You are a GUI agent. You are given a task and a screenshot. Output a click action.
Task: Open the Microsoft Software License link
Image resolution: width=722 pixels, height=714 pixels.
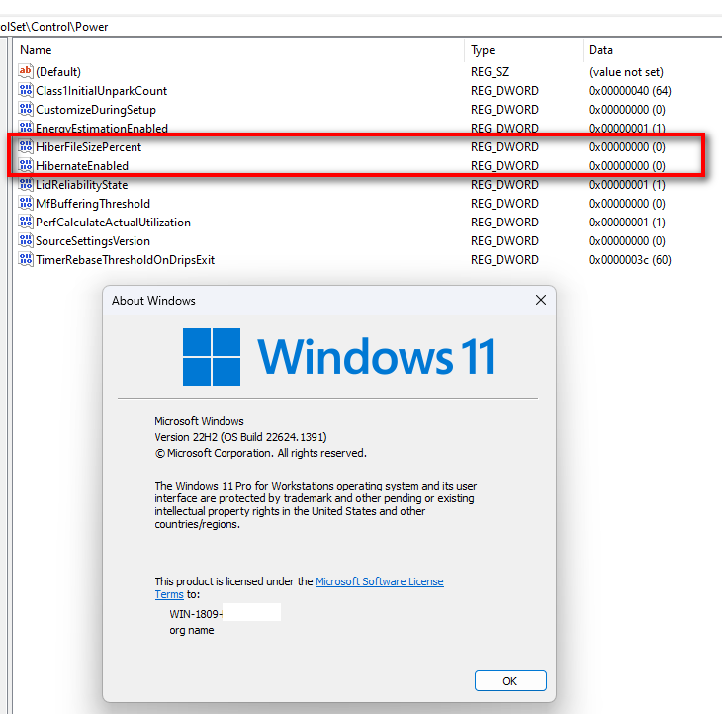(x=380, y=581)
